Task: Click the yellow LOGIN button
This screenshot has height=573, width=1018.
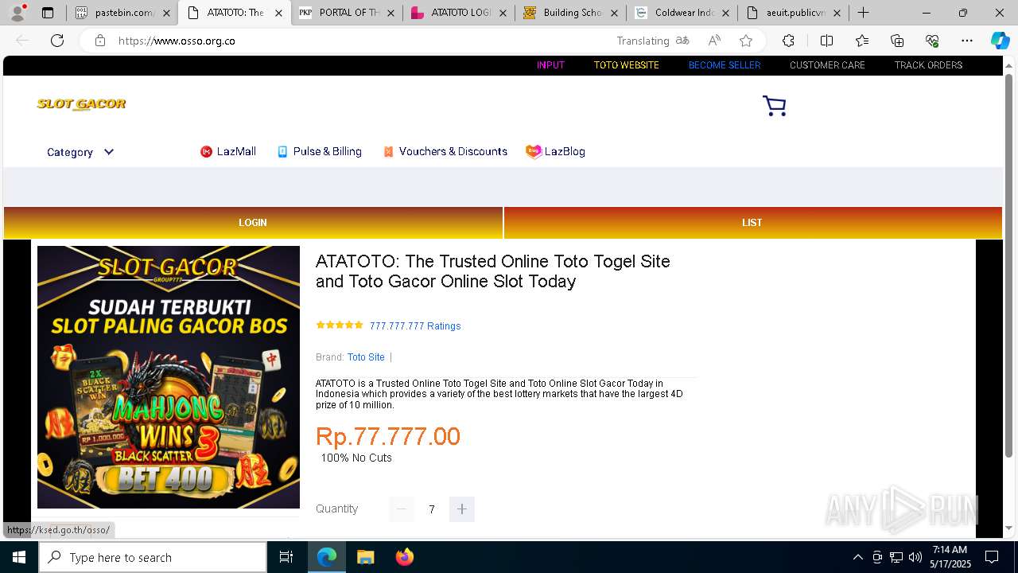Action: tap(253, 223)
